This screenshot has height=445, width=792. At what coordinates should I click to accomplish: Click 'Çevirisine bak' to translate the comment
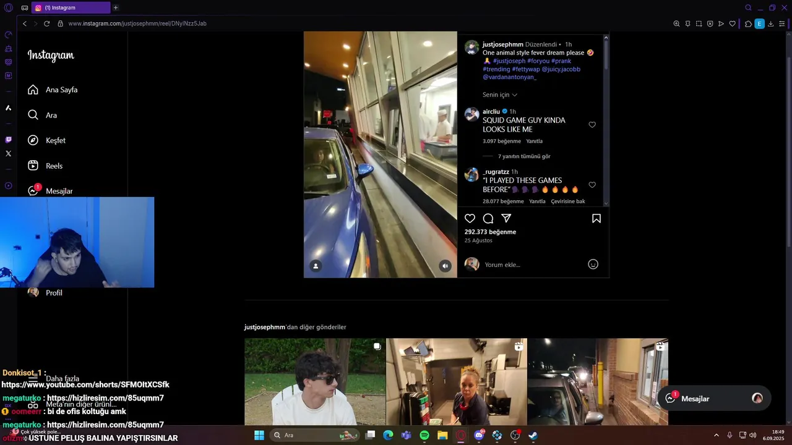click(x=568, y=201)
